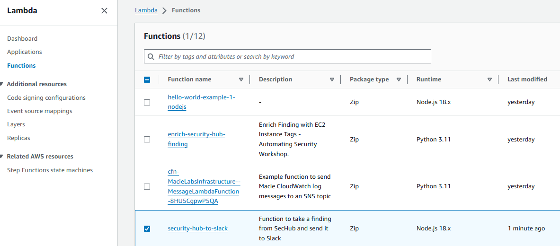Collapse the Related AWS resources section
Image resolution: width=560 pixels, height=246 pixels.
pyautogui.click(x=2, y=157)
